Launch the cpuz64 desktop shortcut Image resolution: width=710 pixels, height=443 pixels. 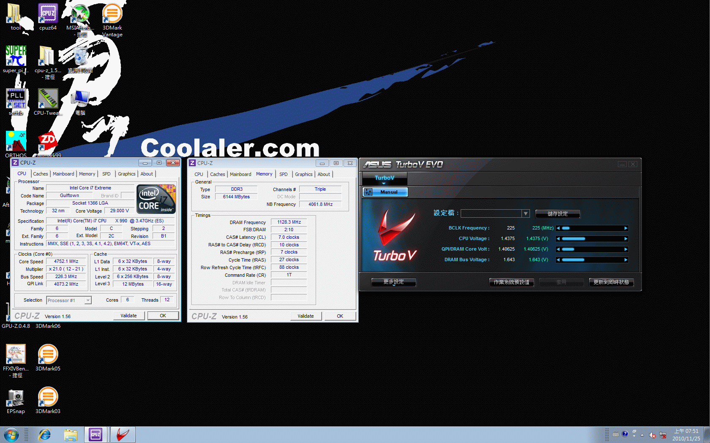pos(48,17)
